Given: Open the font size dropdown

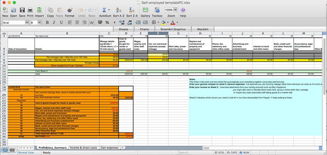Looking at the screenshot, I should click(x=40, y=23).
